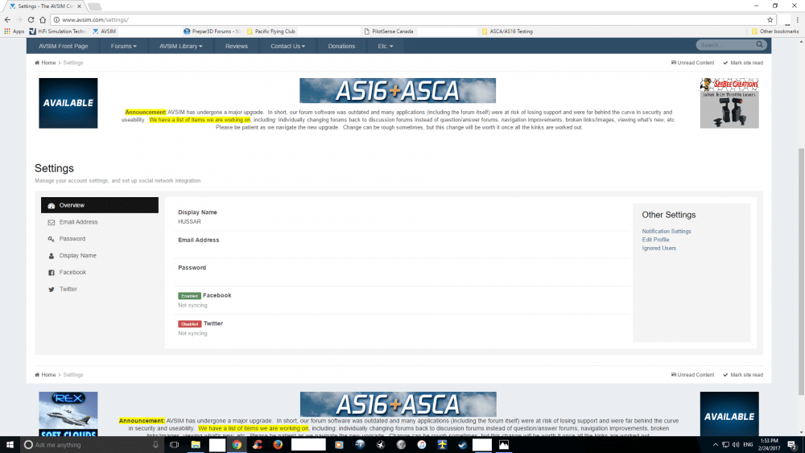The height and width of the screenshot is (453, 805).
Task: Switch to Chrome in the taskbar
Action: [x=237, y=445]
